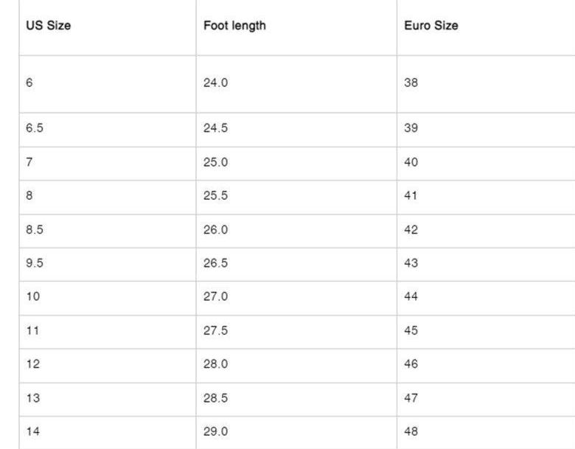Click the foot length 25.0 value
Screen dimensions: 575x449
(215, 161)
